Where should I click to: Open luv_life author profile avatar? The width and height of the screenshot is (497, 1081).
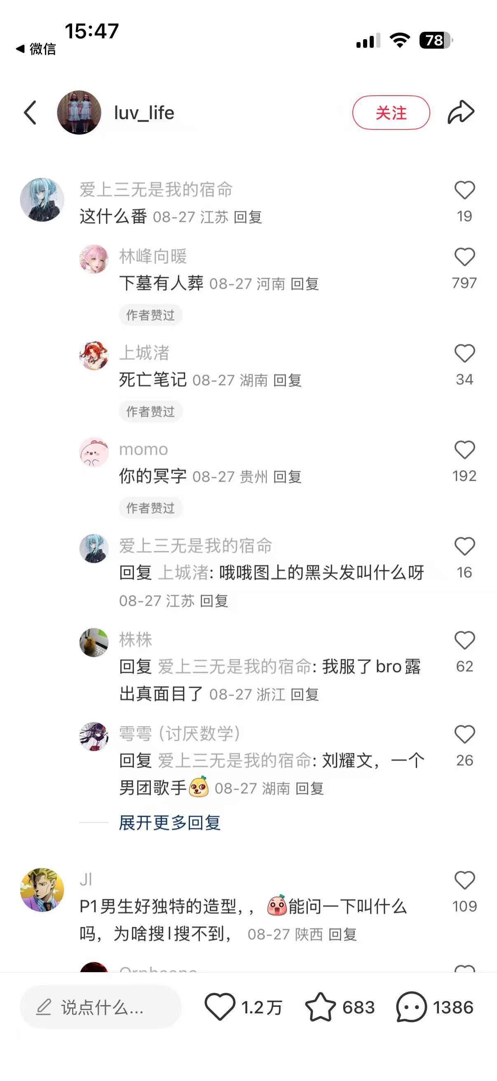79,113
